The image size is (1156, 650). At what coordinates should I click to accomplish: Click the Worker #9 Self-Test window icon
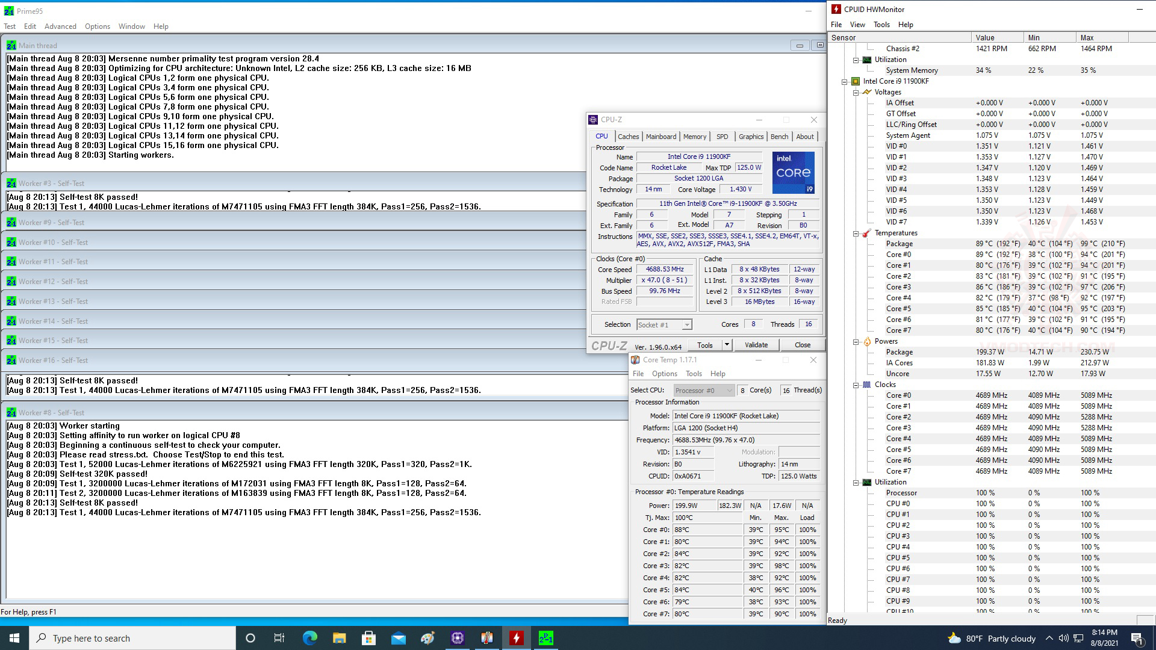click(11, 223)
